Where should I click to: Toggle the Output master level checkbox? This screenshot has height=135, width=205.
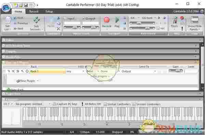[x=83, y=18]
